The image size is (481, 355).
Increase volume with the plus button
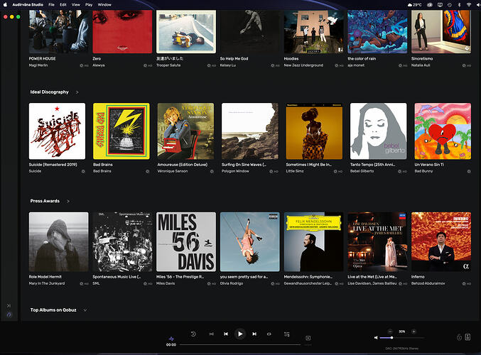414,332
